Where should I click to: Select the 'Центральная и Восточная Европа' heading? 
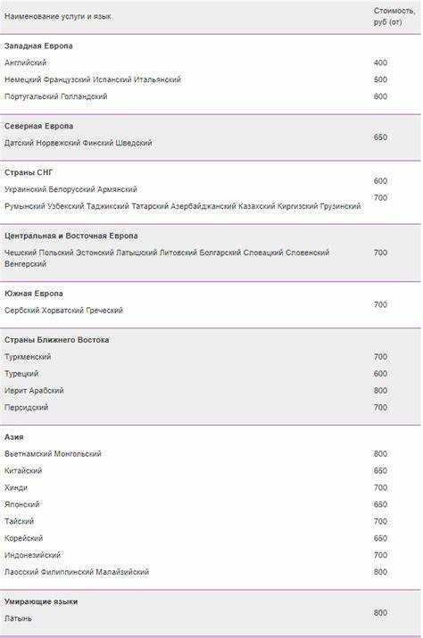(71, 236)
